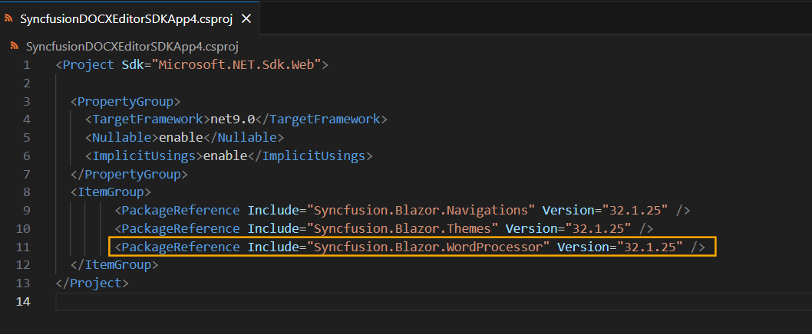Viewport: 812px width, 334px height.
Task: Click the "Microsoft.NET.Sdk.Web" Sdk value
Action: point(236,65)
